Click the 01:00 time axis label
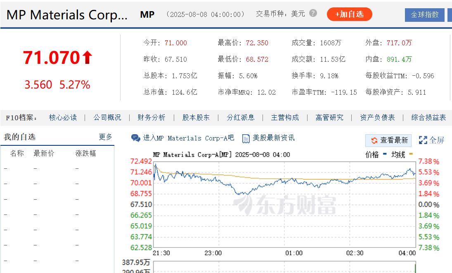 click(294, 253)
